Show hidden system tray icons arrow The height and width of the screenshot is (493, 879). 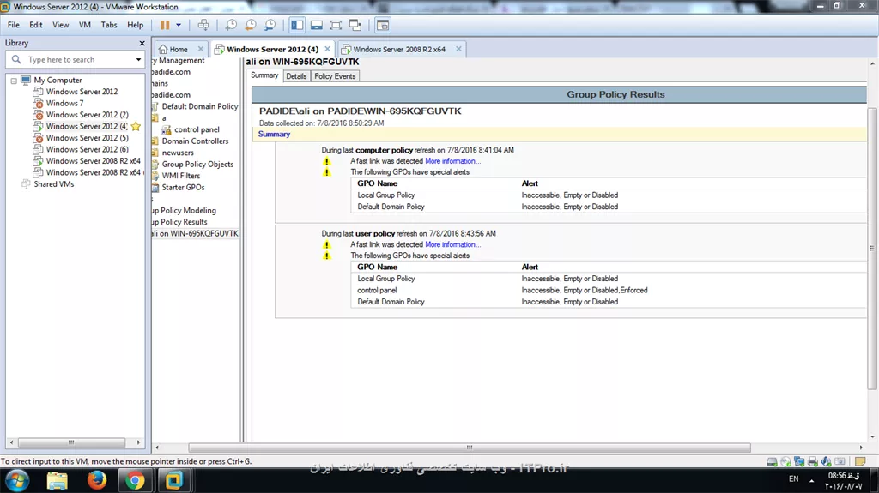tap(812, 480)
